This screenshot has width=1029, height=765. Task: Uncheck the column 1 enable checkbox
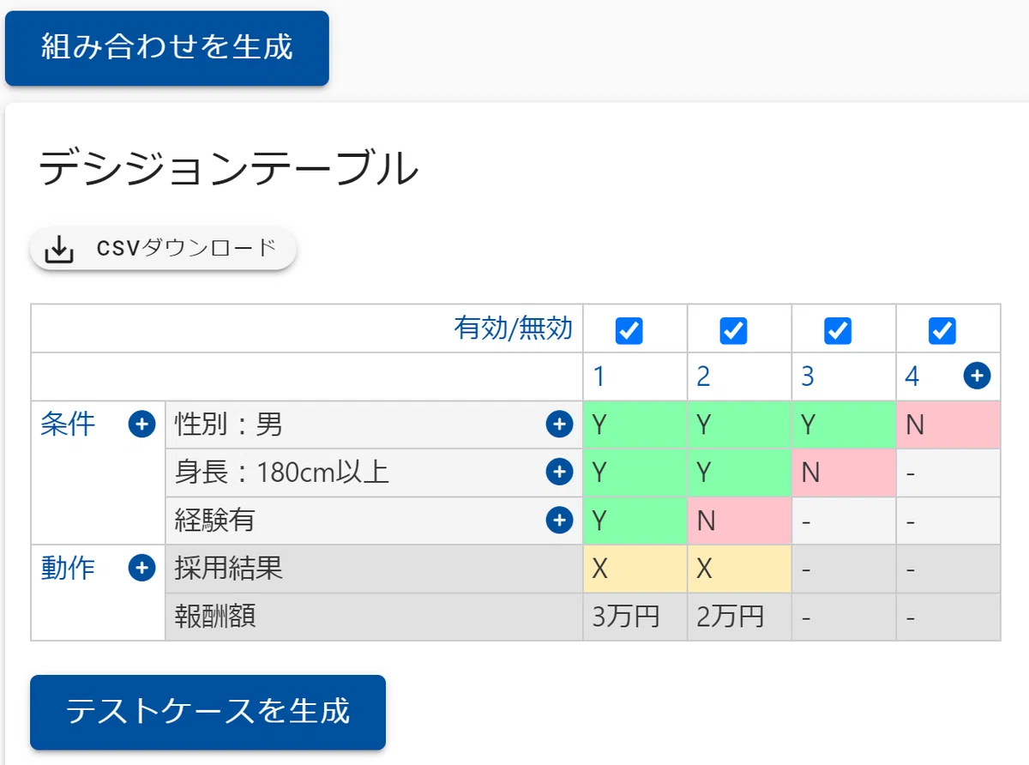(629, 330)
